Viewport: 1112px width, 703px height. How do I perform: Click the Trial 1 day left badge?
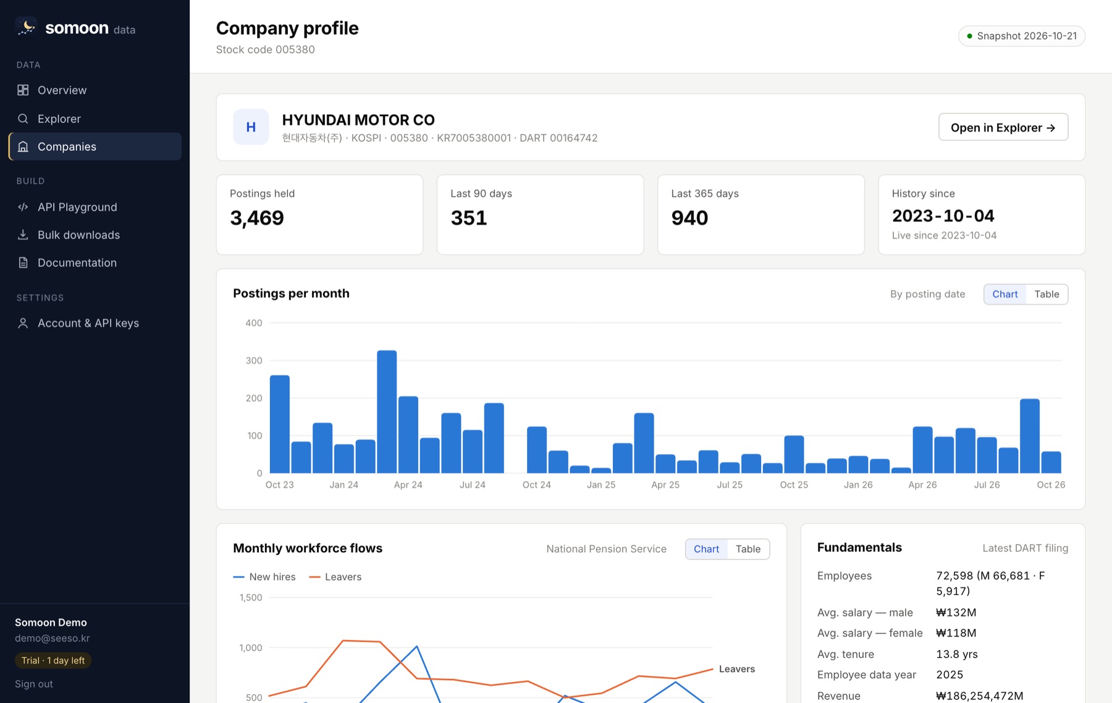tap(53, 660)
